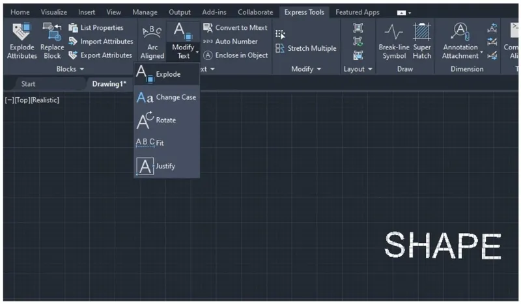Expand the Blocks panel dropdown
The image size is (521, 304).
70,69
